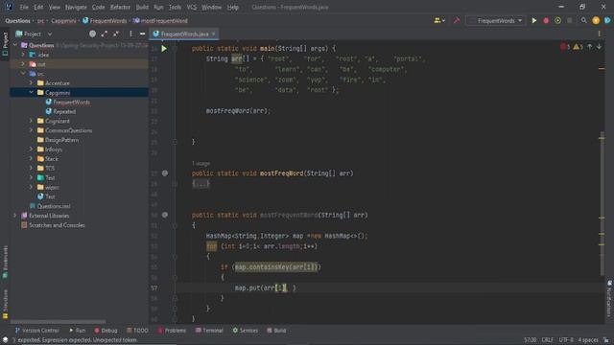Click the errors count indicator in editor
The height and width of the screenshot is (345, 614).
coord(565,47)
